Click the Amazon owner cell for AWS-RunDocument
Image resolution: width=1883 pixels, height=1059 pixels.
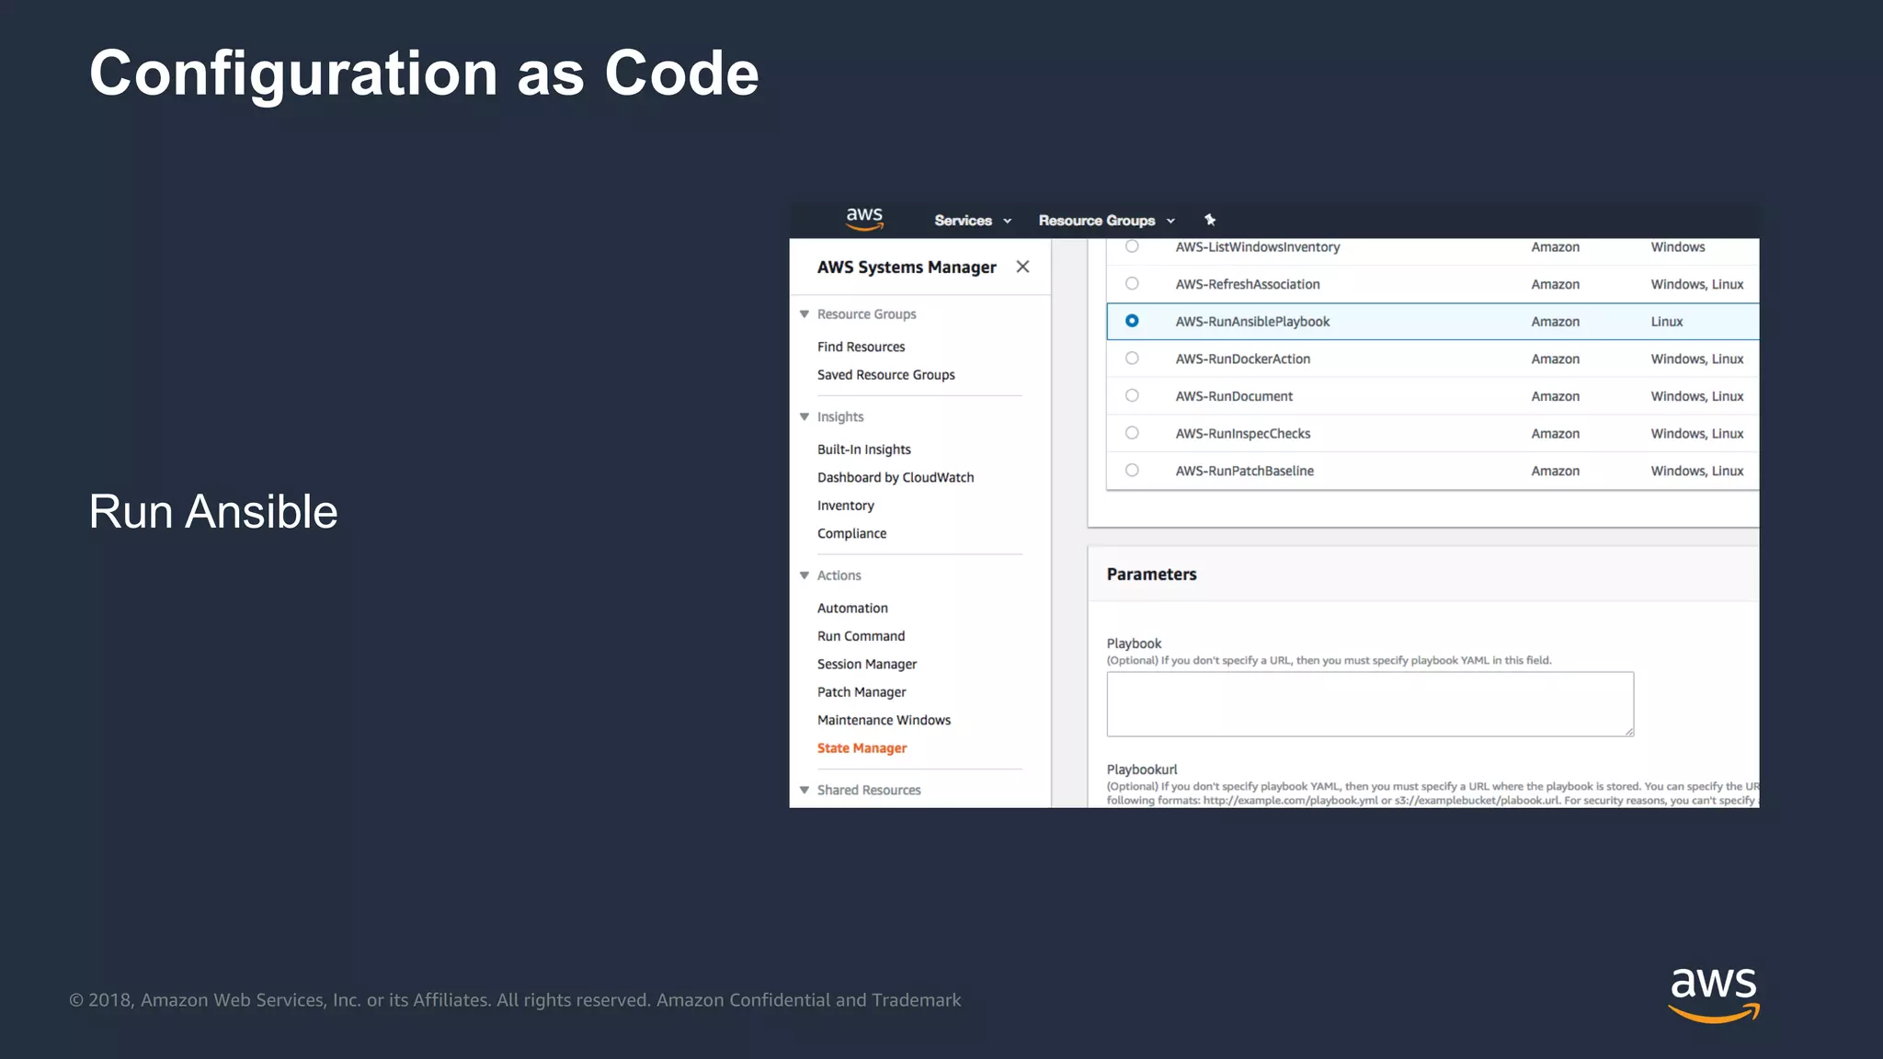point(1555,396)
